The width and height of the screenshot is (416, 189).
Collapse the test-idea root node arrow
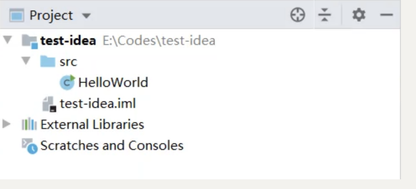coord(8,40)
